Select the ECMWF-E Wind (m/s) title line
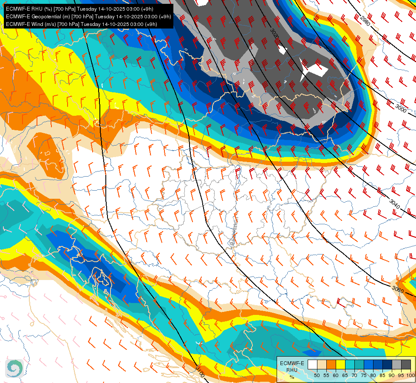The image size is (416, 383). pos(82,24)
